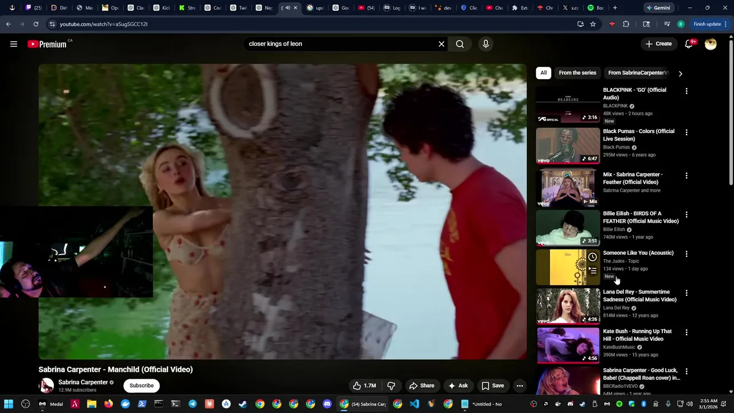Open the Sabrina Carpenter channel name
The width and height of the screenshot is (734, 413).
83,382
